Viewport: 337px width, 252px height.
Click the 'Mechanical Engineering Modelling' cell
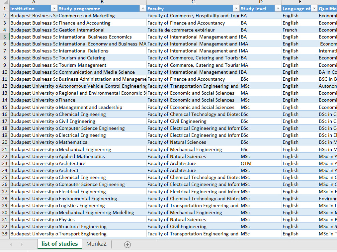(102, 213)
